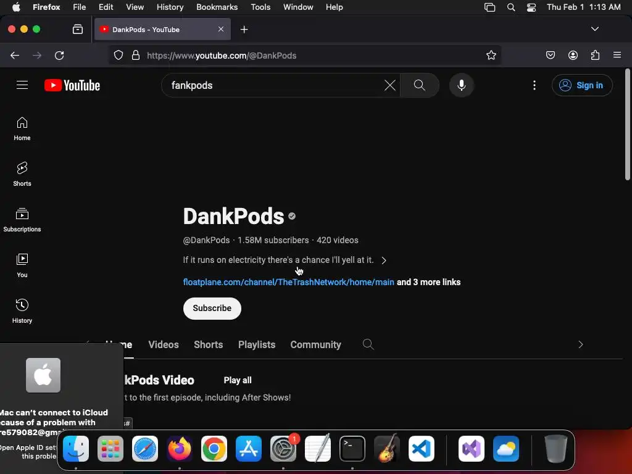This screenshot has width=632, height=474.
Task: Click the URL address bar
Action: point(306,55)
